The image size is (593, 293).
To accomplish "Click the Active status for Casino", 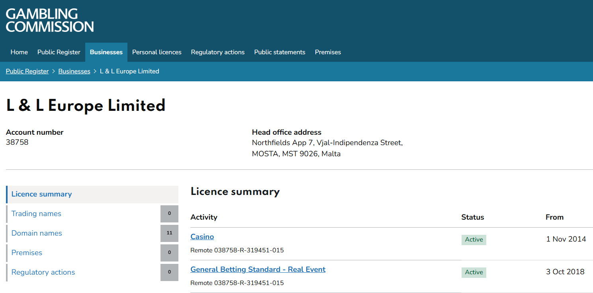I will 474,240.
